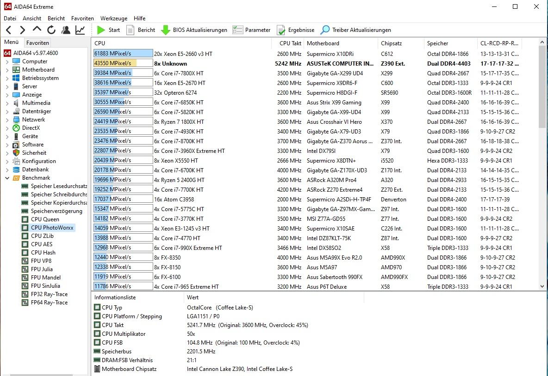The image size is (548, 376).
Task: Select the AIDA64 v5.97.4600 root node
Action: (35, 53)
